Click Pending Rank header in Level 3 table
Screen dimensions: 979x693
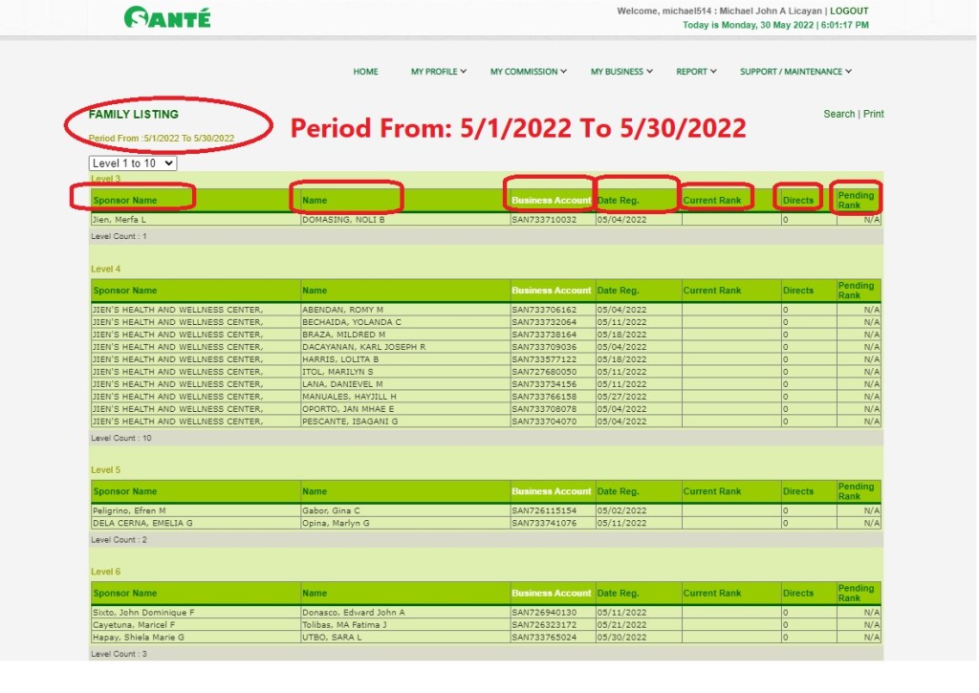(855, 200)
